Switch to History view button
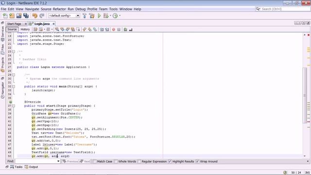 point(25,29)
